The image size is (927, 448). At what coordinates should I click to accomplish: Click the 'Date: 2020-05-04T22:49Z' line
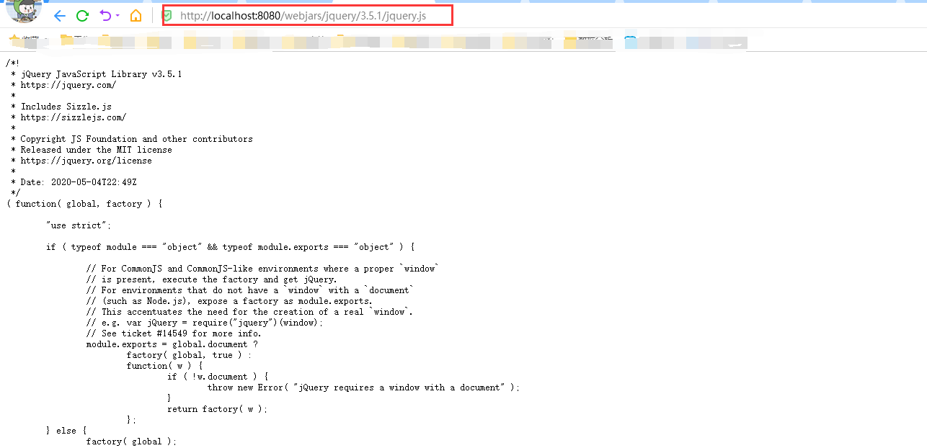pyautogui.click(x=78, y=182)
